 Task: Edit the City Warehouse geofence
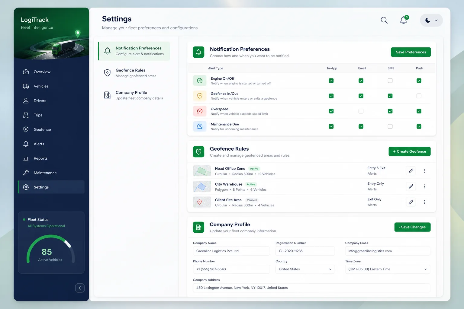tap(411, 186)
